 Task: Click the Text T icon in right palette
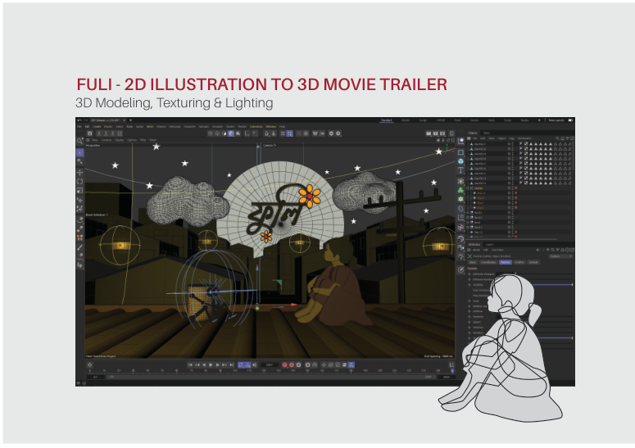pyautogui.click(x=460, y=170)
